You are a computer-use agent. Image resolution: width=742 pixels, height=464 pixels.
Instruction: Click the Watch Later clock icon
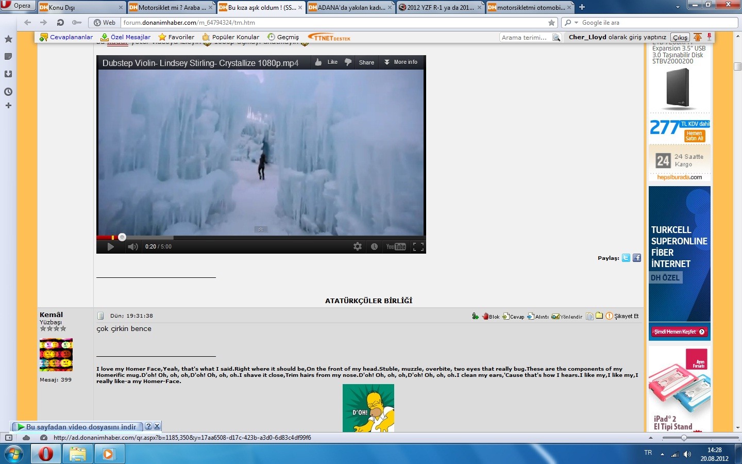(x=375, y=247)
